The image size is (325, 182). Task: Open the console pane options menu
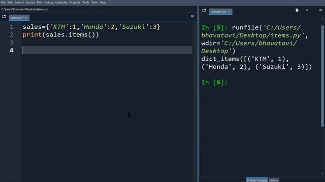tap(320, 10)
